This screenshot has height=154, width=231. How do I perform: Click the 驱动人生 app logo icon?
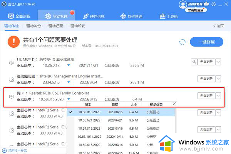click(4, 4)
